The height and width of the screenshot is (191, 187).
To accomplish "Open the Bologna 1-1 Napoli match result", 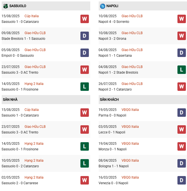I will click(x=113, y=166).
